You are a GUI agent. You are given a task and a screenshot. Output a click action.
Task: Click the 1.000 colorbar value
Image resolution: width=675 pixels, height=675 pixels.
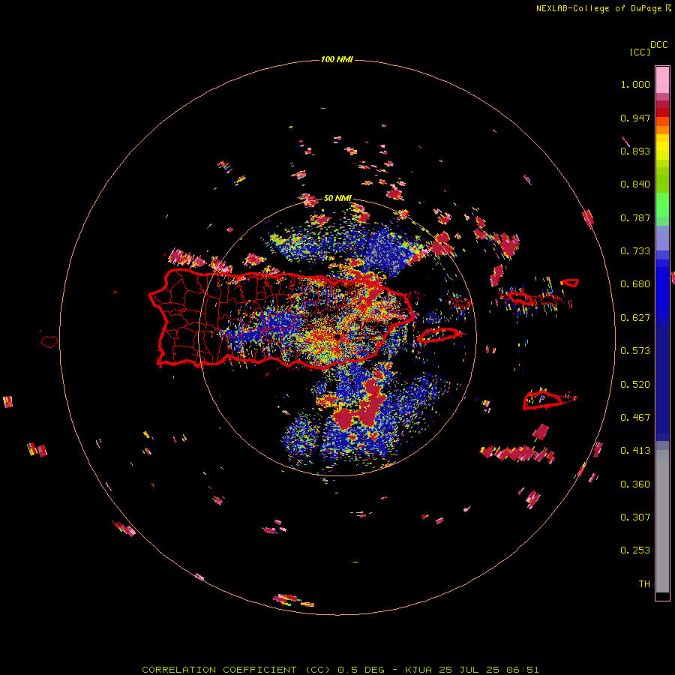[635, 84]
